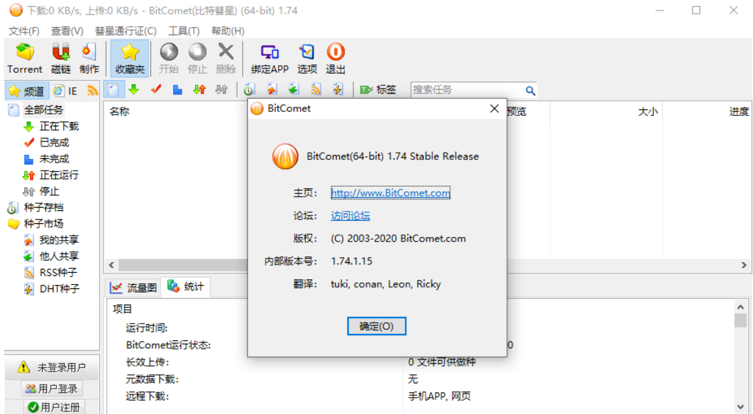Click the blue unfinished filter icon in toolbar
This screenshot has height=414, width=753.
point(177,90)
